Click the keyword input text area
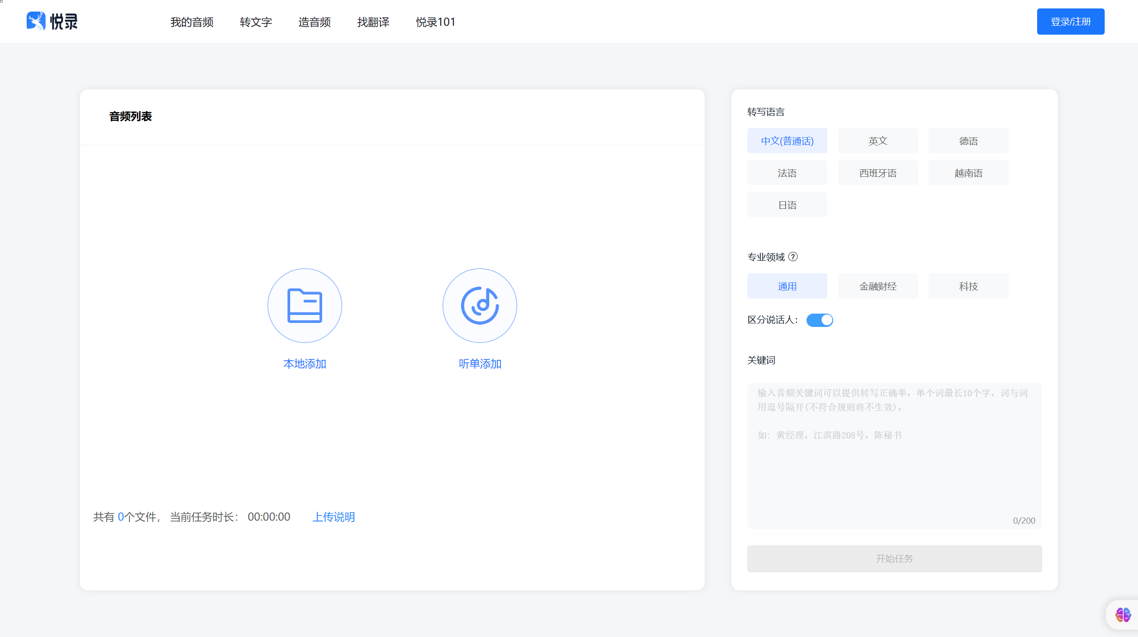1138x637 pixels. [x=894, y=453]
